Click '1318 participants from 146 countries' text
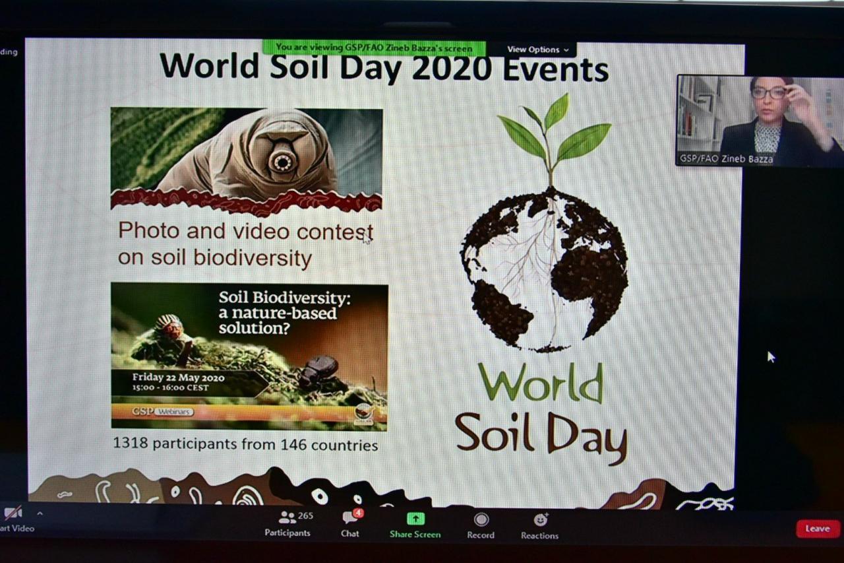This screenshot has height=563, width=844. [x=245, y=444]
